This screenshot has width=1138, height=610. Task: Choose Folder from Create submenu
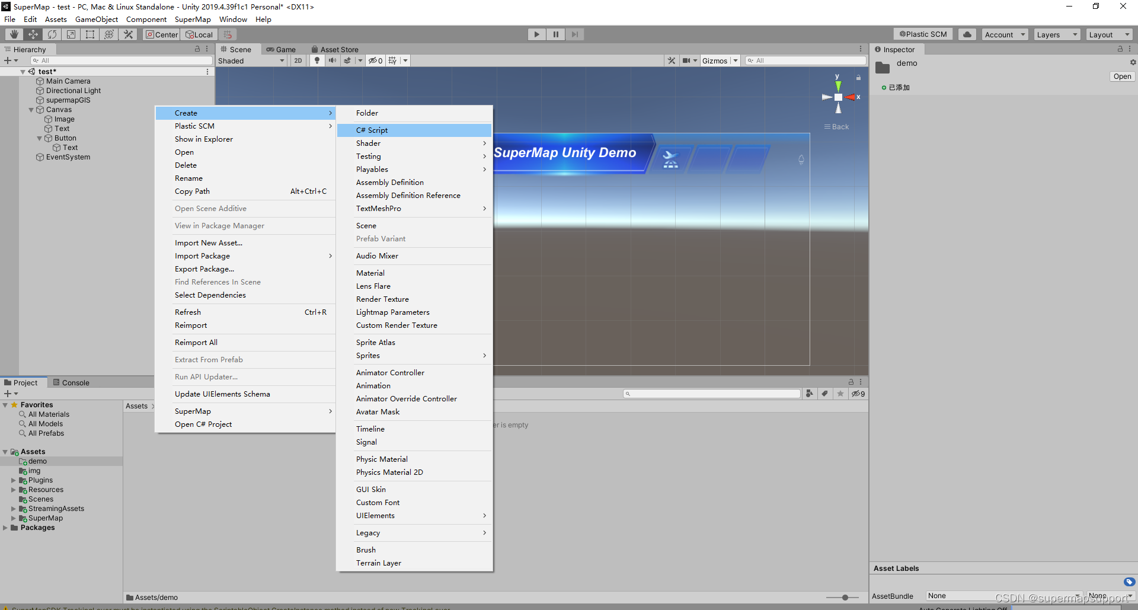(x=414, y=113)
